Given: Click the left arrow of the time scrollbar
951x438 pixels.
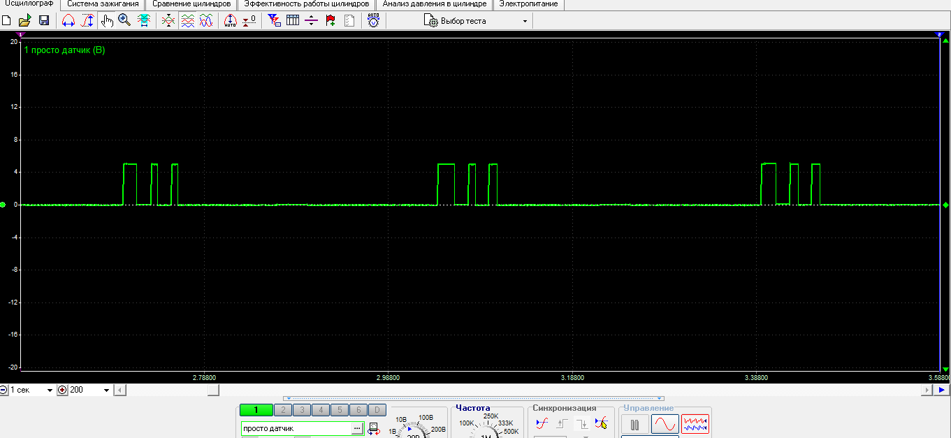Looking at the screenshot, I should (x=121, y=390).
